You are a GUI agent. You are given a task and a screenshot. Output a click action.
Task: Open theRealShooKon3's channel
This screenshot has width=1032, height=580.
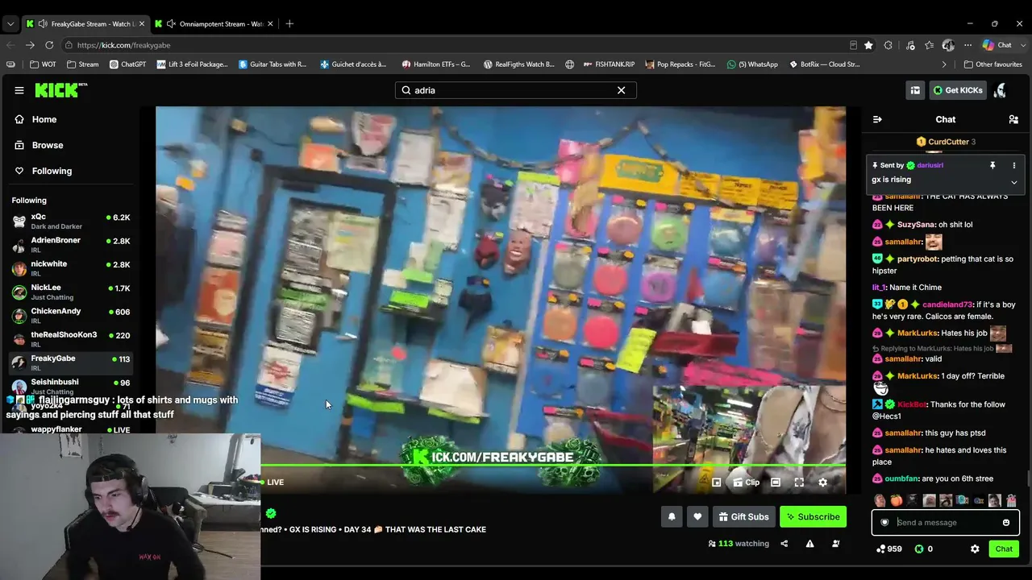71,339
